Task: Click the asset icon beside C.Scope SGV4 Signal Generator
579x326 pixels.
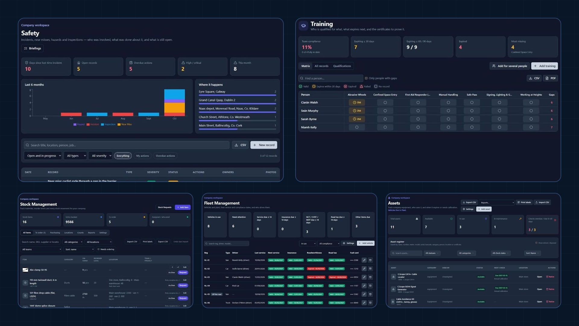Action: (x=393, y=289)
